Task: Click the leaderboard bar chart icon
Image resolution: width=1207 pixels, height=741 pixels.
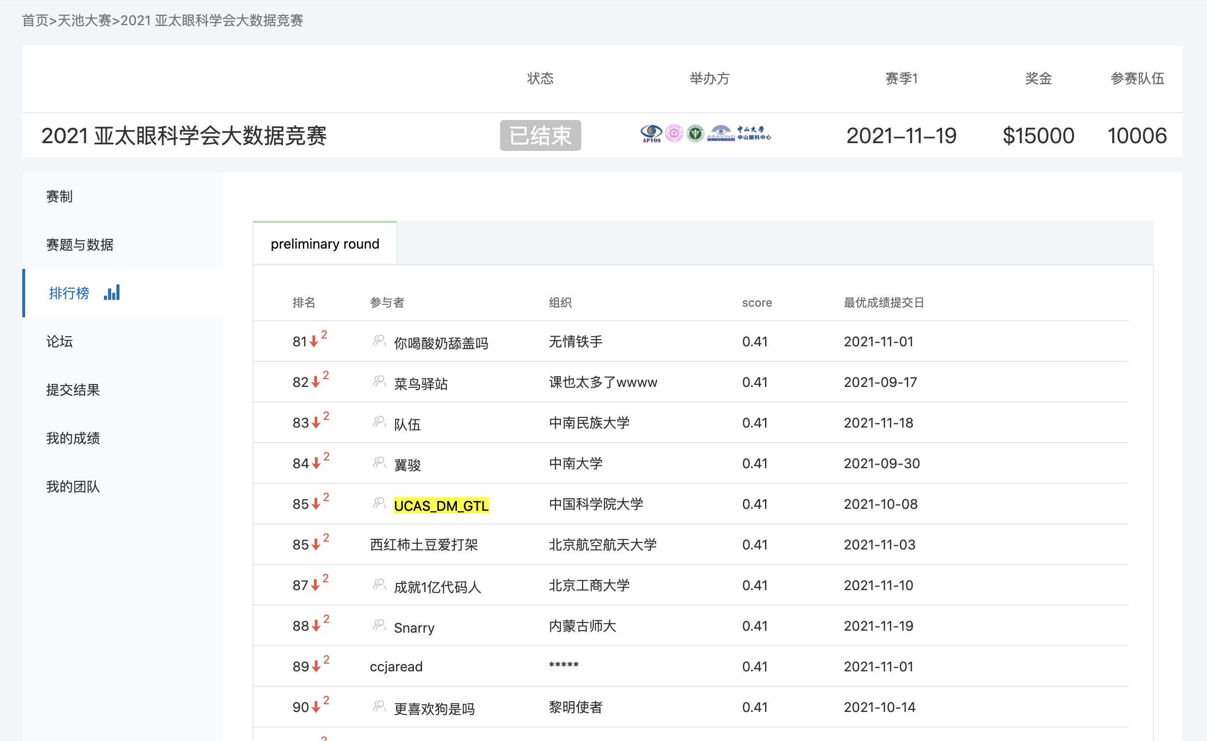Action: pyautogui.click(x=112, y=293)
